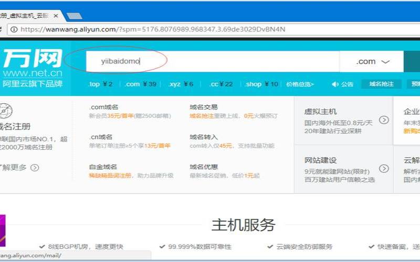Click the checkmark beside 8线BGP机房
The height and width of the screenshot is (262, 420).
pos(42,246)
